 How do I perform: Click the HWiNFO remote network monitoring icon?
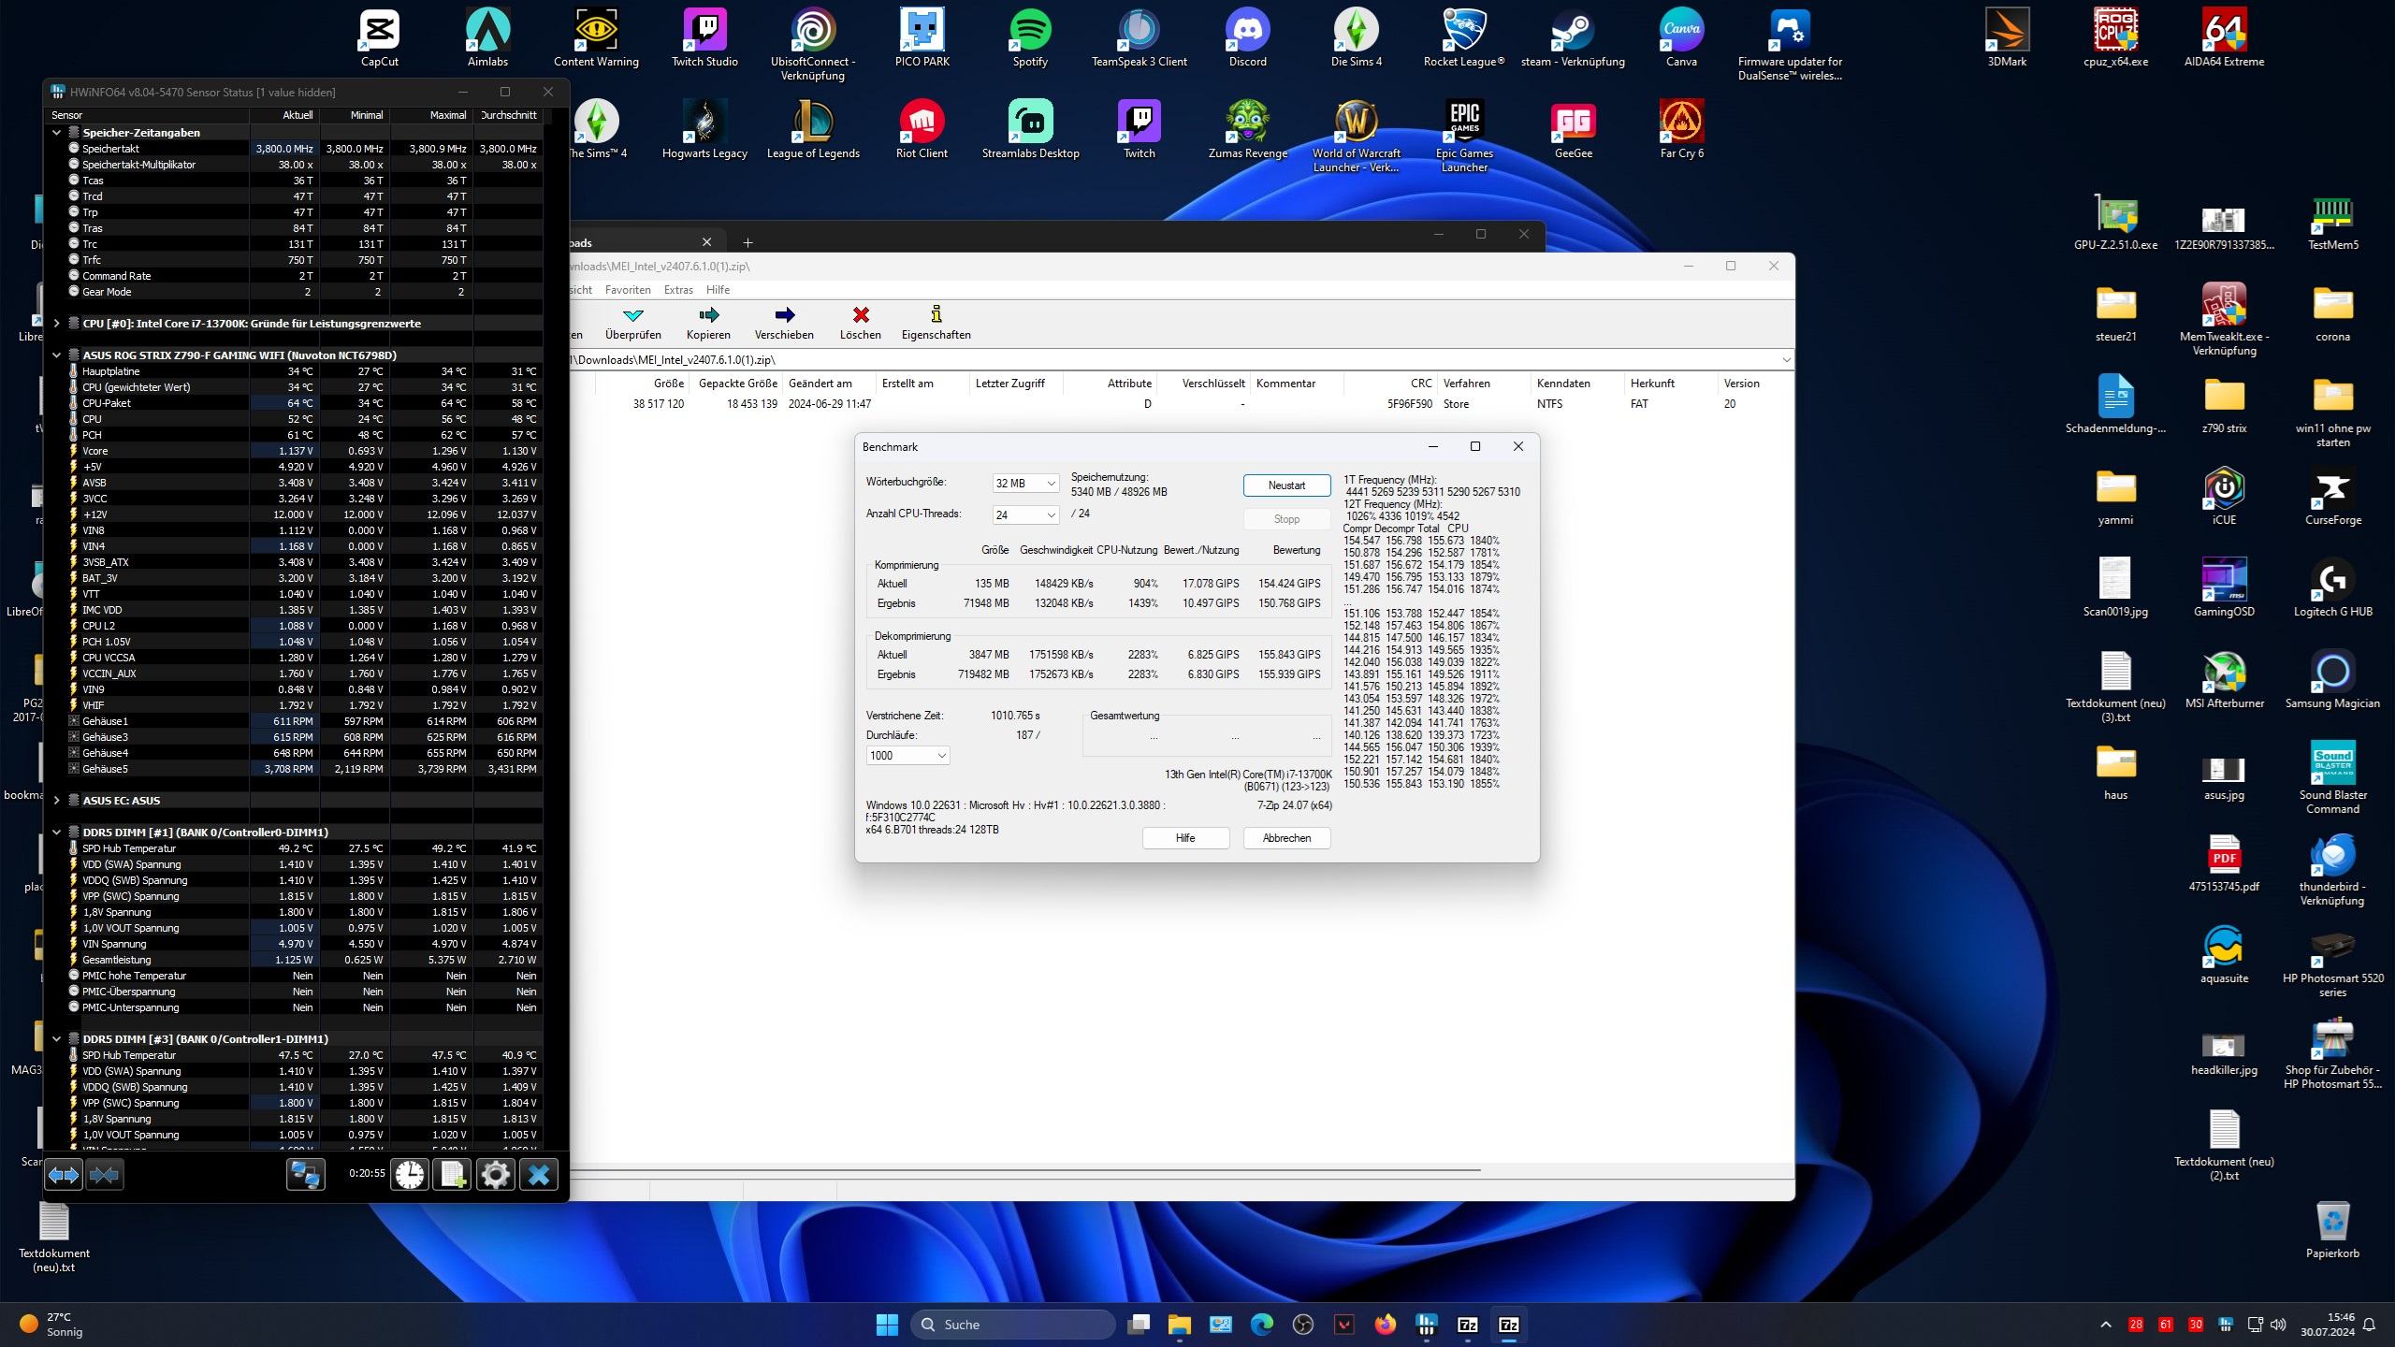[305, 1174]
